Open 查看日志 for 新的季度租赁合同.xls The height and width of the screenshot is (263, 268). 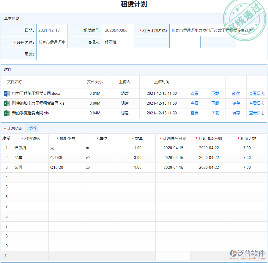pyautogui.click(x=257, y=113)
